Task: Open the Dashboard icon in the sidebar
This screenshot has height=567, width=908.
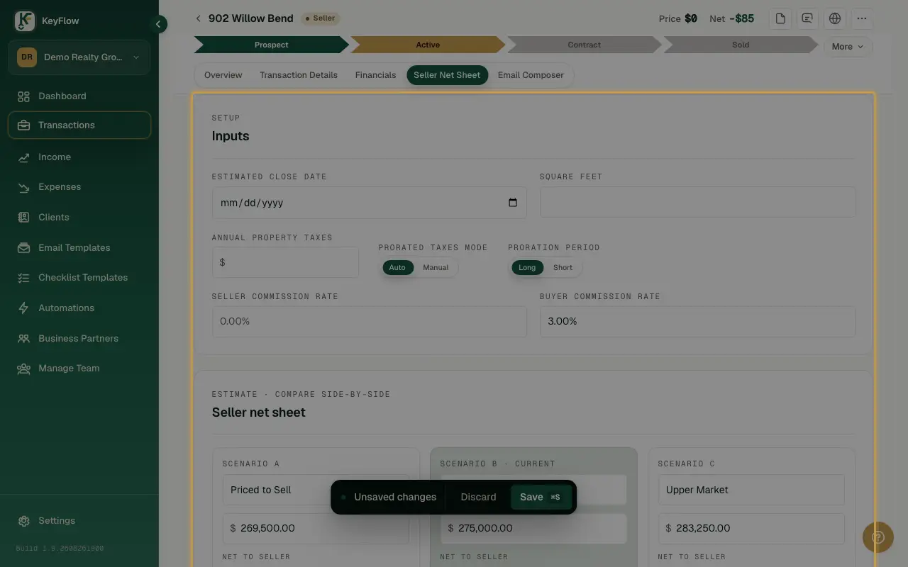Action: (x=23, y=96)
